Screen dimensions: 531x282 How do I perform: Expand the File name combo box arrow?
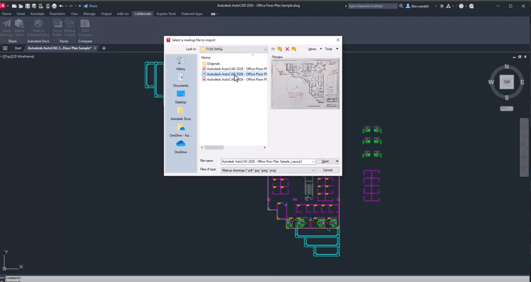point(313,161)
